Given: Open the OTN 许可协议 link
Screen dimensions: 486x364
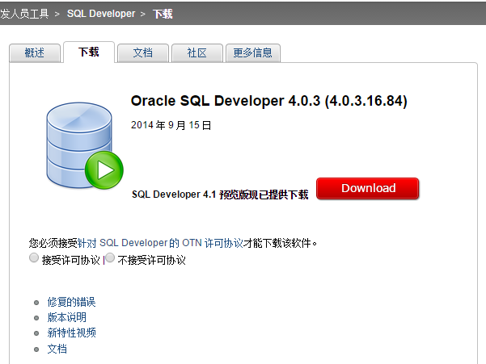Looking at the screenshot, I should (160, 243).
